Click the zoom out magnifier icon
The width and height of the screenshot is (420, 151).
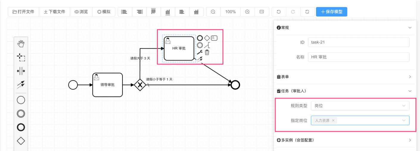point(213,12)
